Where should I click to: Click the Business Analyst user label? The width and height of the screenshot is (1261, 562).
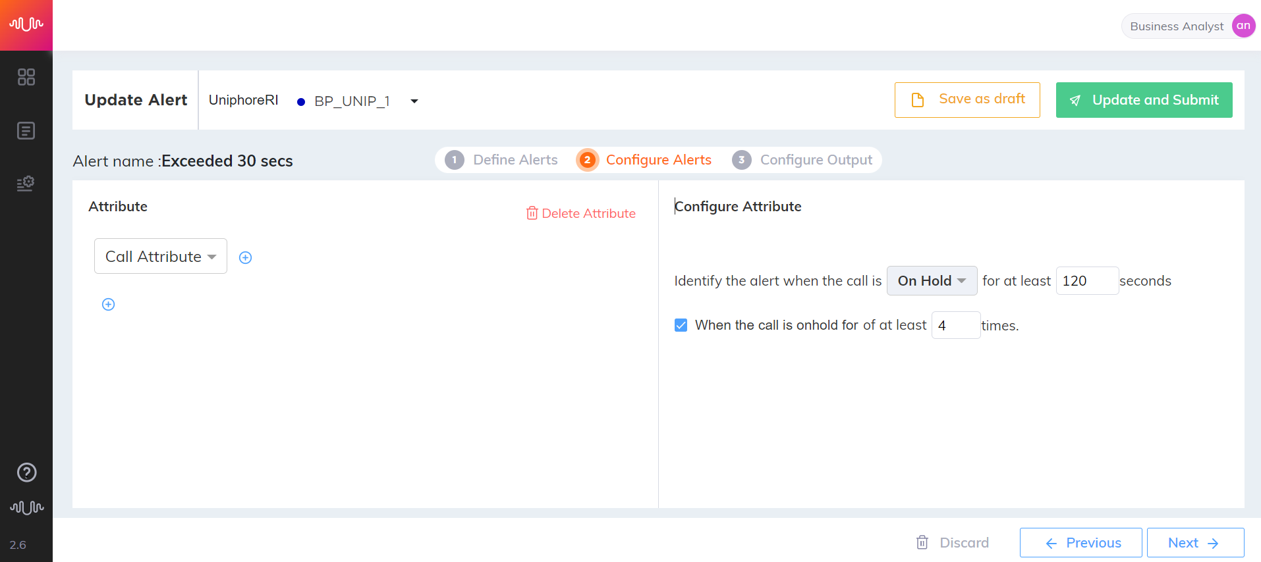[x=1177, y=26]
